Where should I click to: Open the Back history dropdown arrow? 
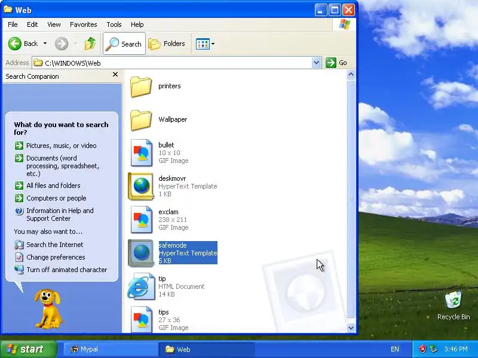tap(45, 44)
